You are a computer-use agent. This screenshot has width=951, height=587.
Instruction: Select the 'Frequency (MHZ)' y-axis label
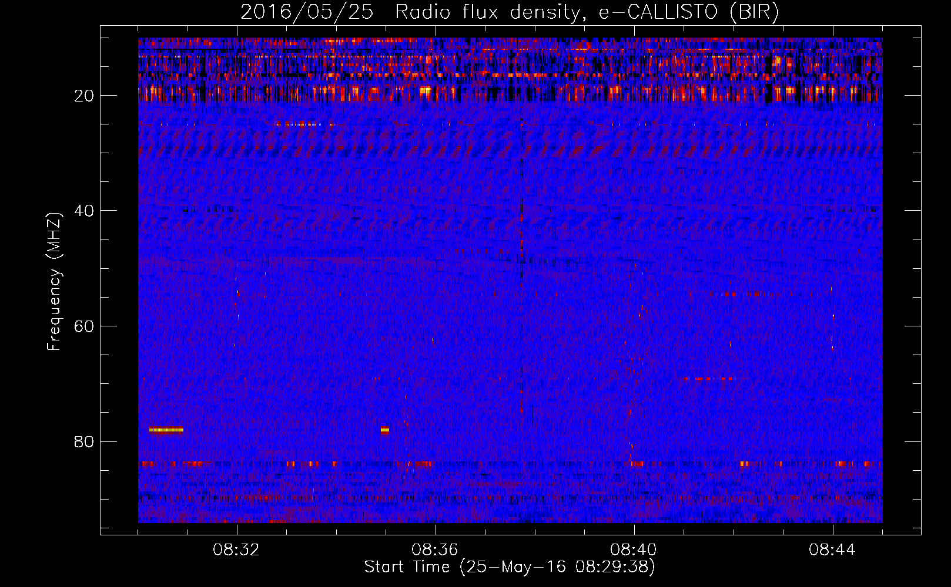pyautogui.click(x=54, y=282)
